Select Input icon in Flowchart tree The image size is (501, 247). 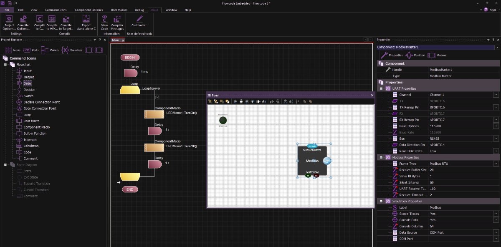24,71
